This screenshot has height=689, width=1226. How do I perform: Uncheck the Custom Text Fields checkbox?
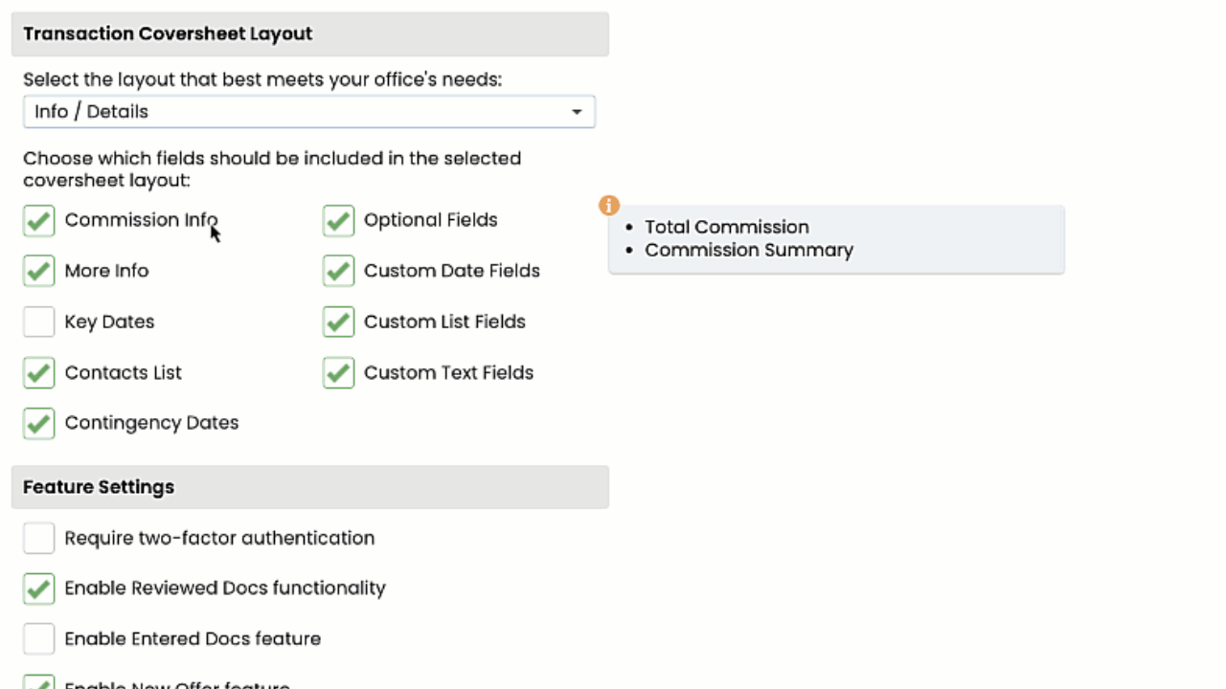pos(339,373)
